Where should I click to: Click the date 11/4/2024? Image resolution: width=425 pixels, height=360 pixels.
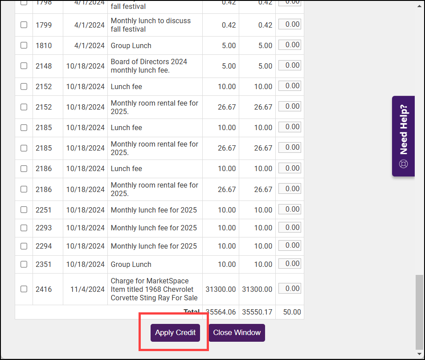(88, 289)
